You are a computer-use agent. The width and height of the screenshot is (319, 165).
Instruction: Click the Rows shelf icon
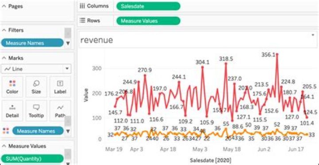click(82, 20)
